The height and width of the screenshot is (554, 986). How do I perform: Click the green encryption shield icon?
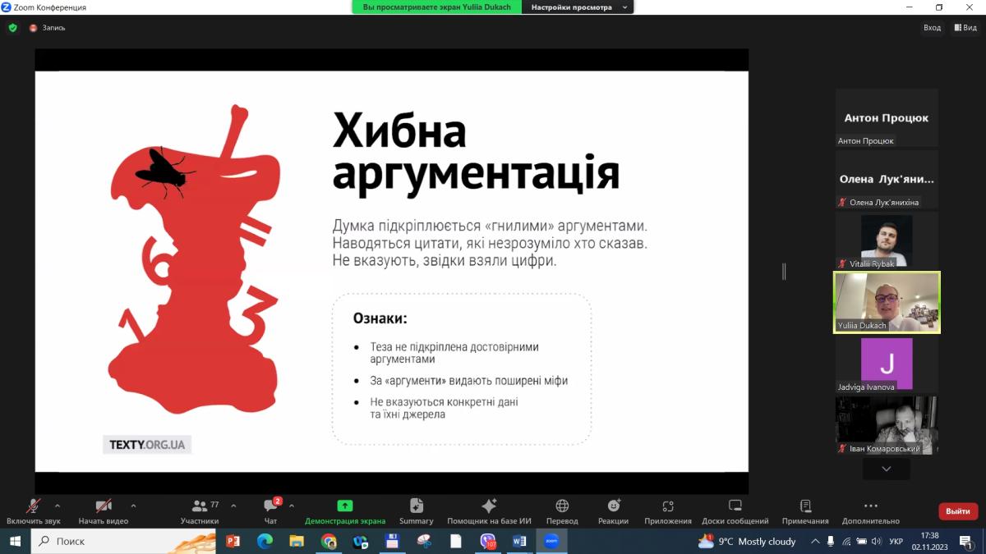coord(12,28)
